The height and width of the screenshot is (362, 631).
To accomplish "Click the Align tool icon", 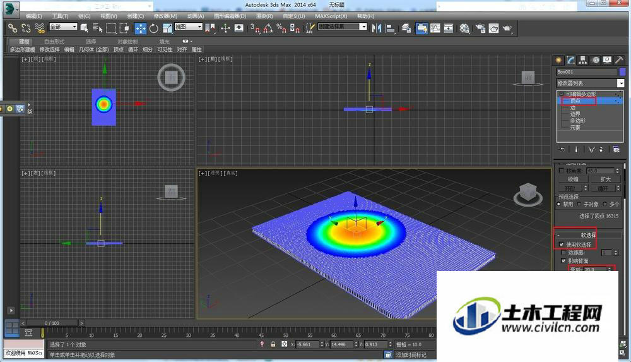I will [390, 28].
